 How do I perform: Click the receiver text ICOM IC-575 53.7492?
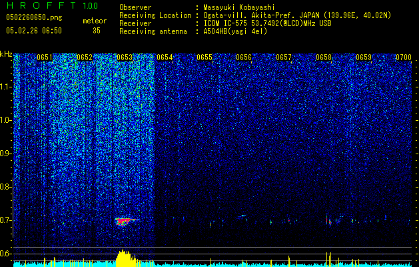click(267, 23)
